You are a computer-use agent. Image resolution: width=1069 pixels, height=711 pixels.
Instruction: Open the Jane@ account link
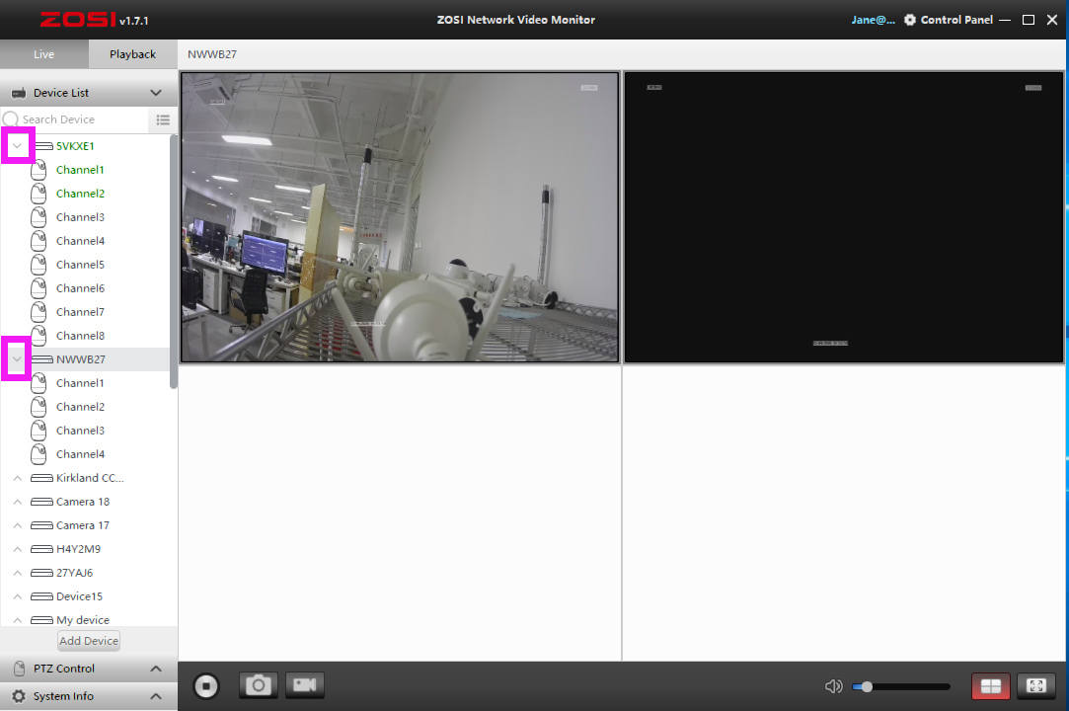point(874,20)
